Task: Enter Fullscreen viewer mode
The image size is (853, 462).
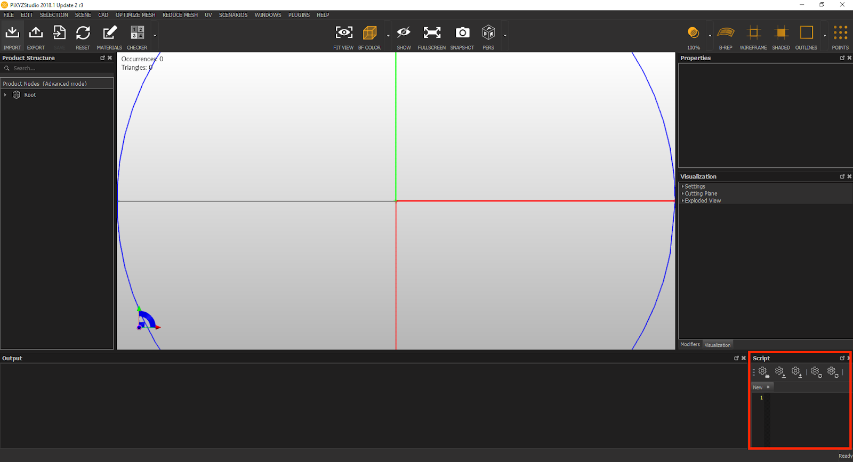Action: tap(432, 34)
